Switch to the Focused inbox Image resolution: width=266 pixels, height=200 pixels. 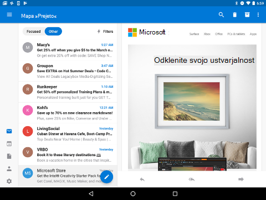[34, 31]
